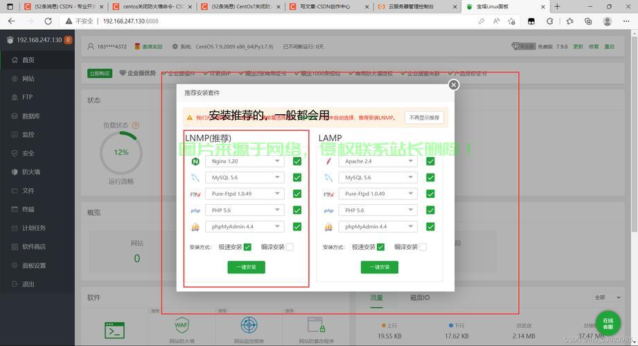Expand the LAMP MySQL 5.6 dropdown
Viewport: 638px width, 346px height.
pos(378,178)
